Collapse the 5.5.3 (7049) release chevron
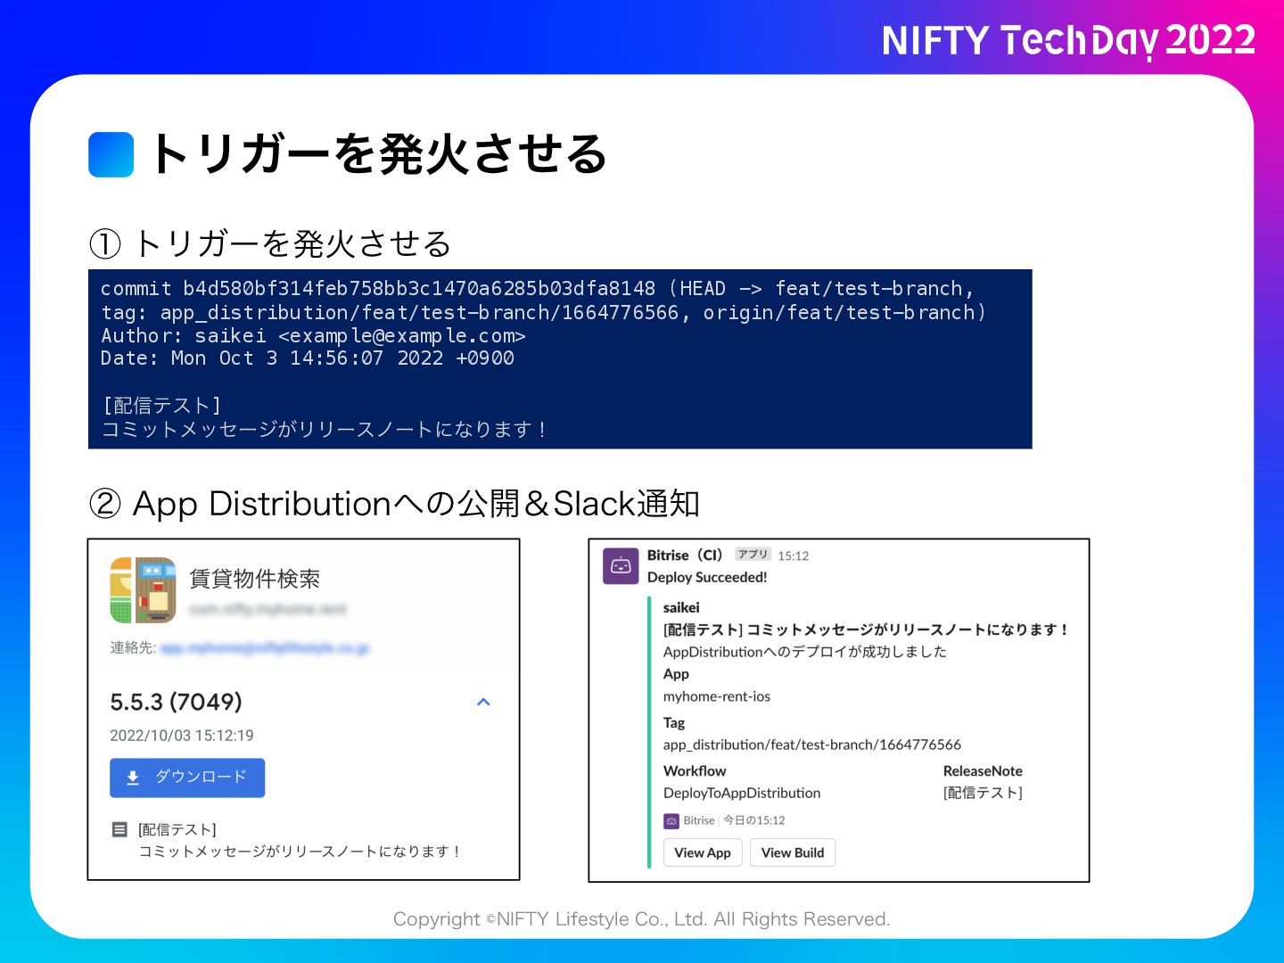This screenshot has height=963, width=1284. point(483,702)
